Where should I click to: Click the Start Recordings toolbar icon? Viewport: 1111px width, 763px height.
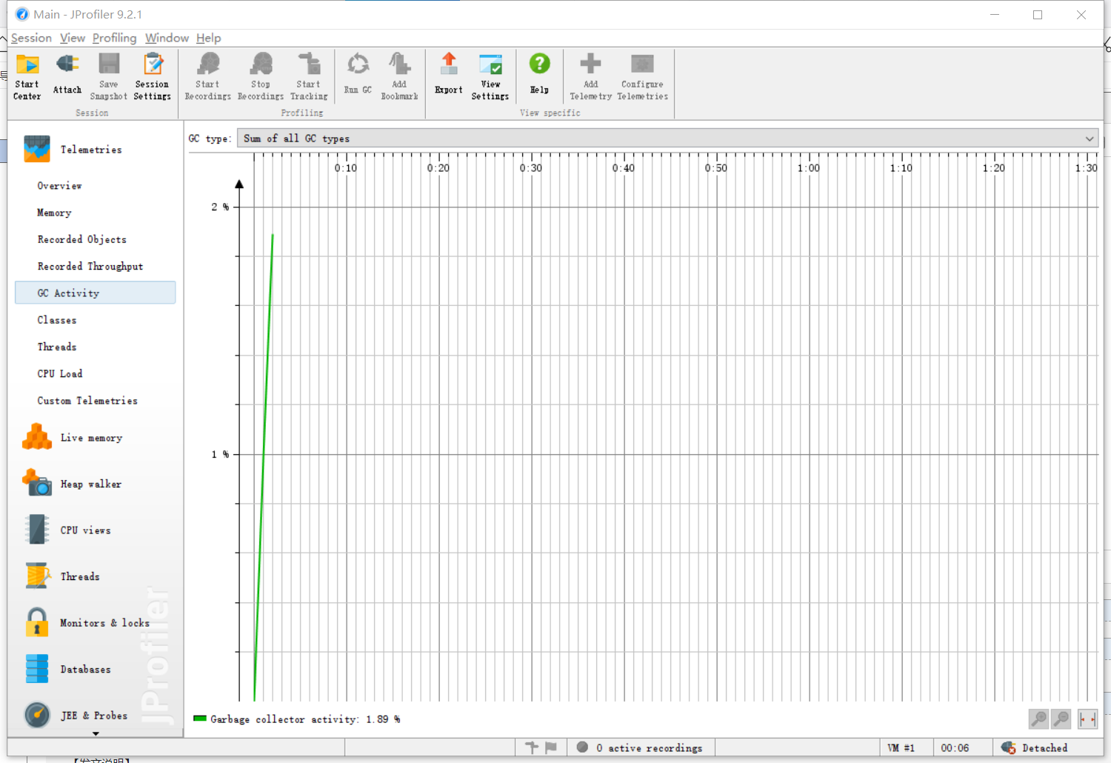(208, 76)
